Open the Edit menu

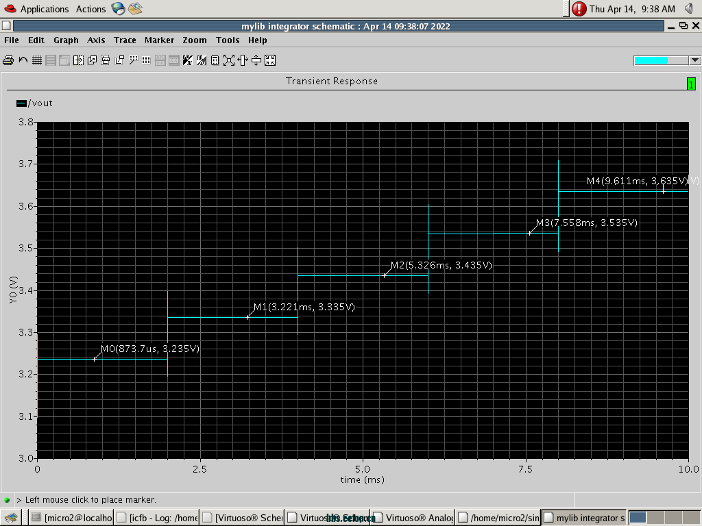pos(36,40)
